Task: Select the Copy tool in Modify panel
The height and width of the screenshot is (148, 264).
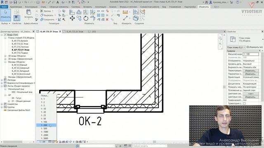Action: click(79, 18)
